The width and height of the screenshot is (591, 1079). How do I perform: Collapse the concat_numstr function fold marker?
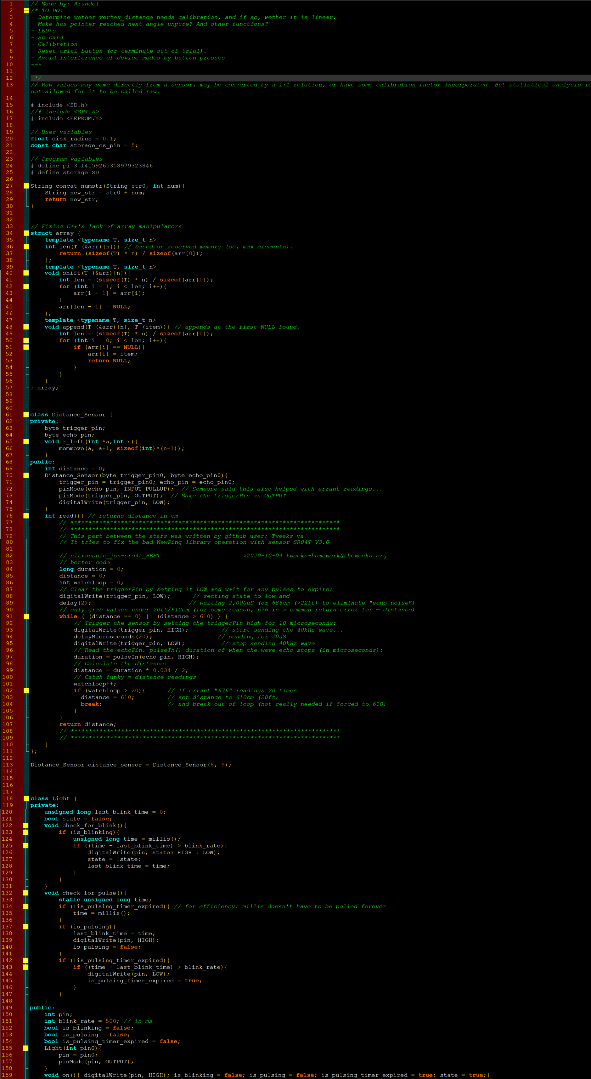click(26, 186)
